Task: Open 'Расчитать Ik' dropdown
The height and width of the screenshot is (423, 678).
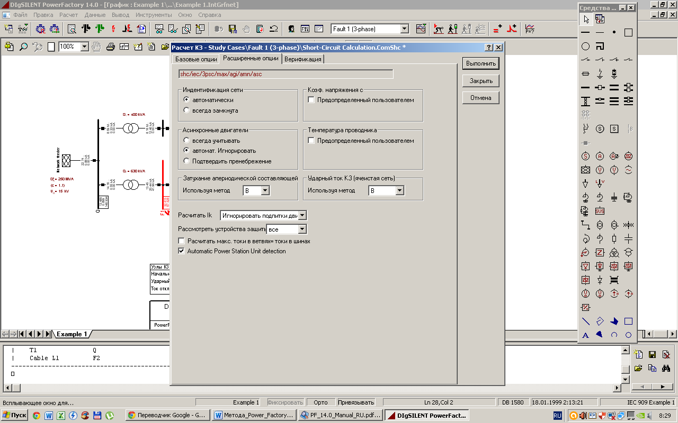Action: coord(302,216)
